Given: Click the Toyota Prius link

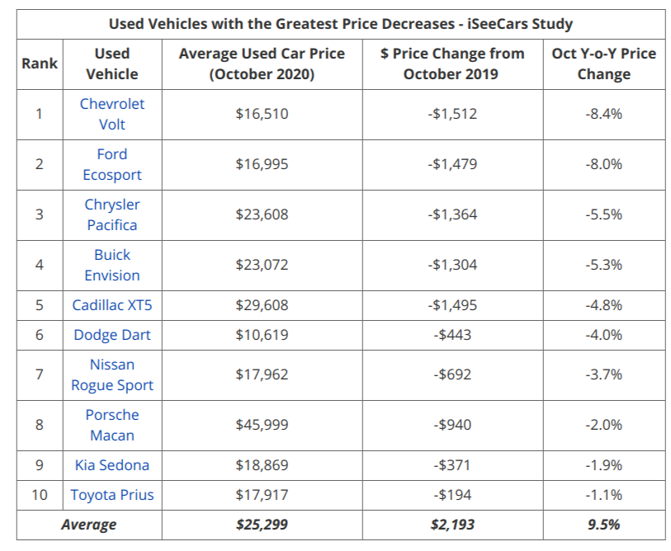Looking at the screenshot, I should (111, 495).
